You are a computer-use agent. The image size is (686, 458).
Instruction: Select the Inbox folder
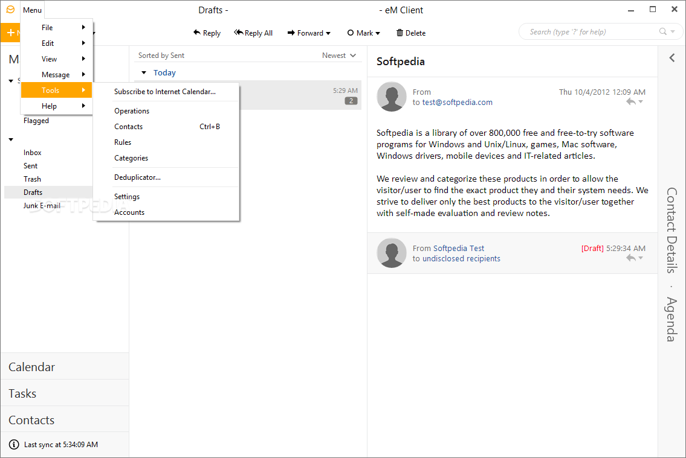(x=33, y=153)
